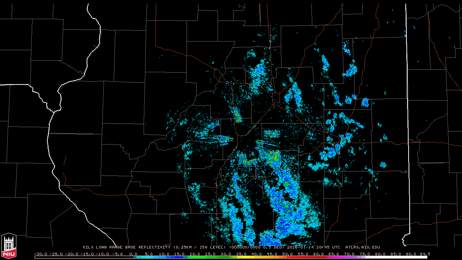
Task: Click the ATLAS.NIU.EDU text
Action: [x=363, y=247]
